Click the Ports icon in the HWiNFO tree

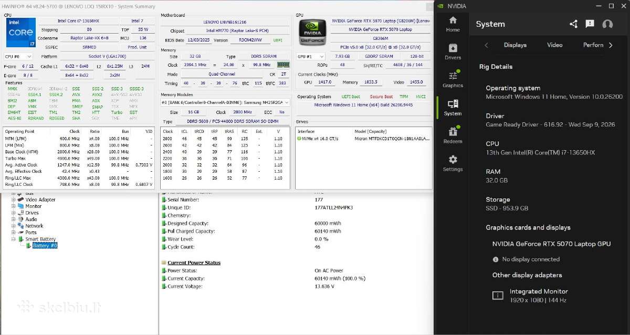[x=21, y=233]
